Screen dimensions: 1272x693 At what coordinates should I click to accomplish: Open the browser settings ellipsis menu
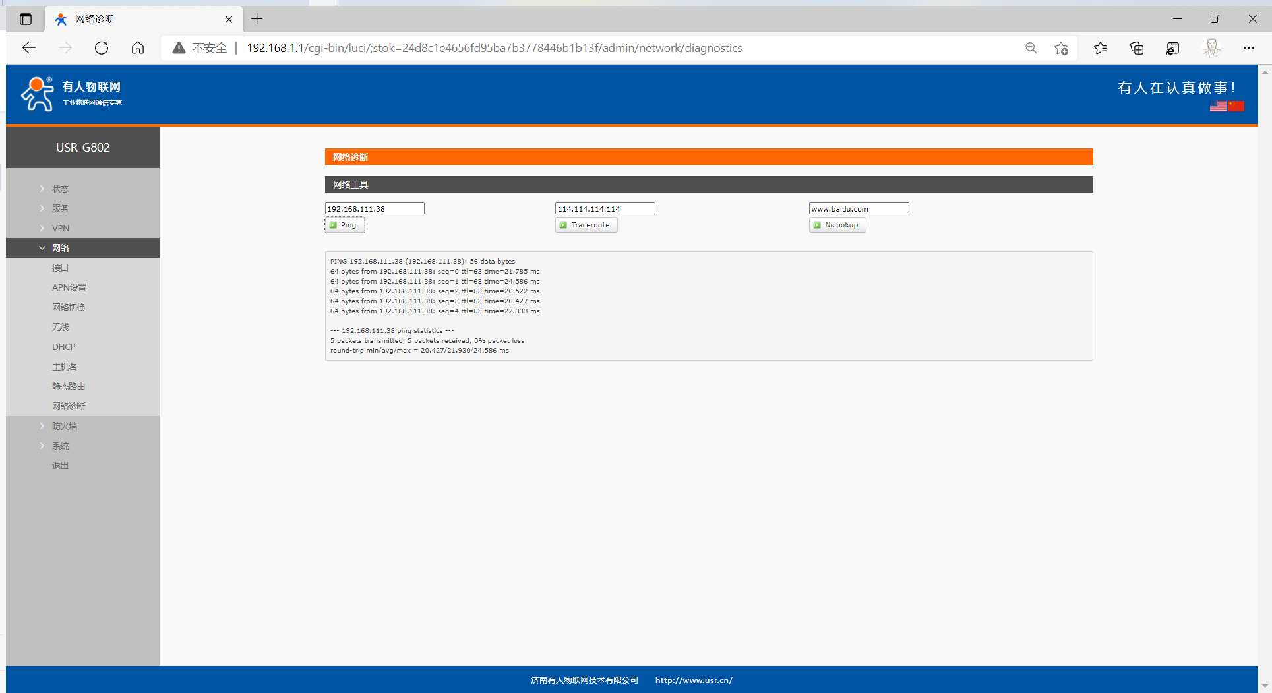(1248, 48)
